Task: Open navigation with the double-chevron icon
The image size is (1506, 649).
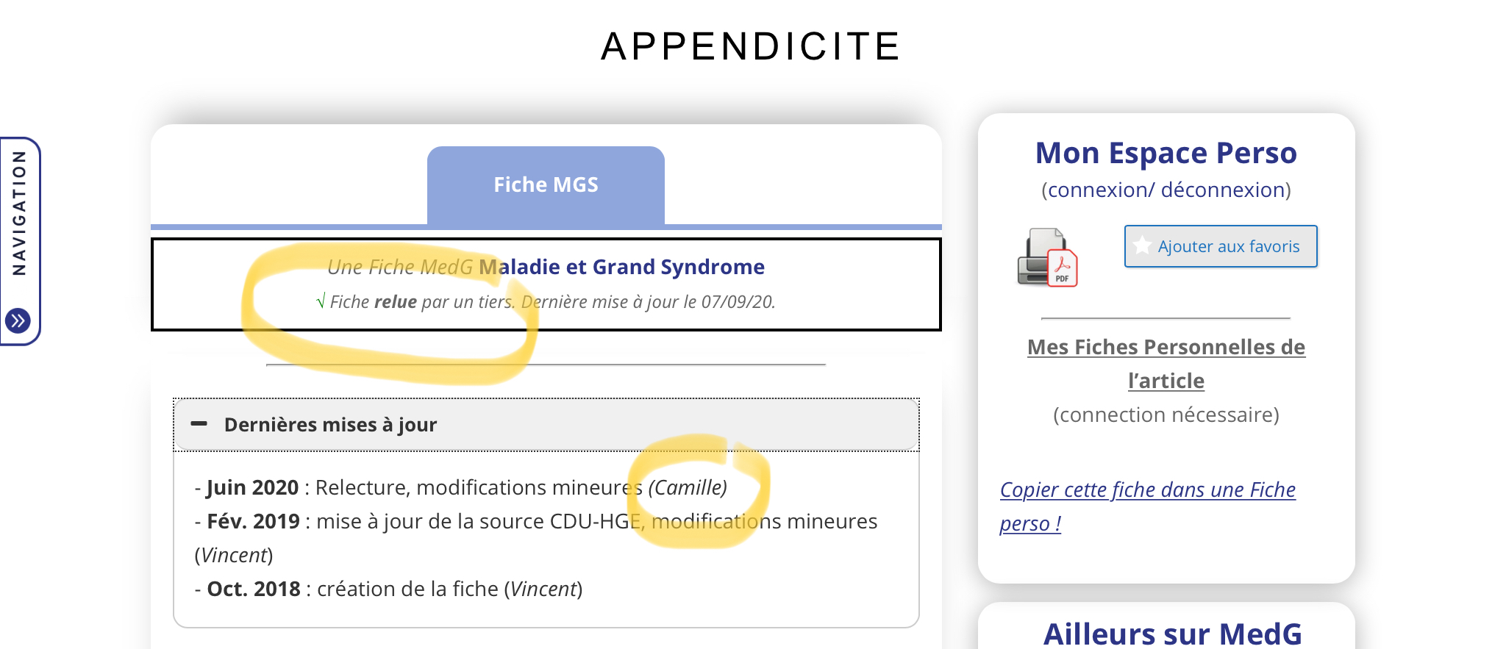Action: coord(18,320)
